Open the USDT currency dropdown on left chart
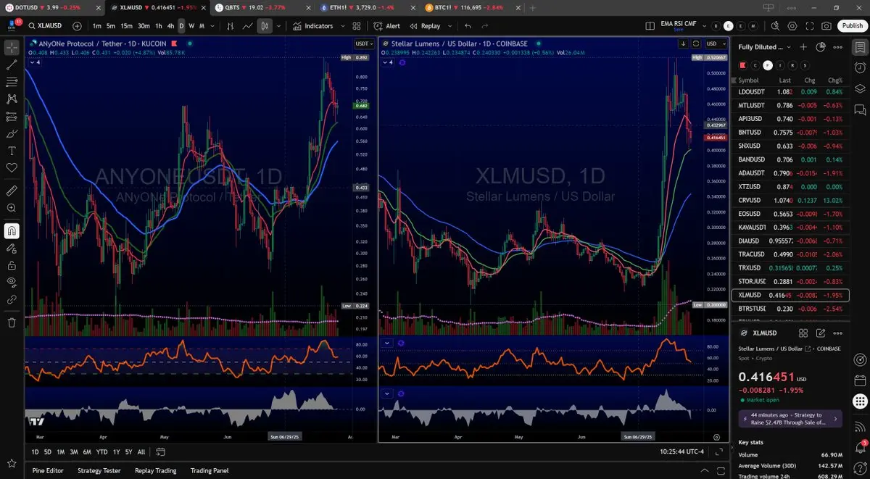 363,43
